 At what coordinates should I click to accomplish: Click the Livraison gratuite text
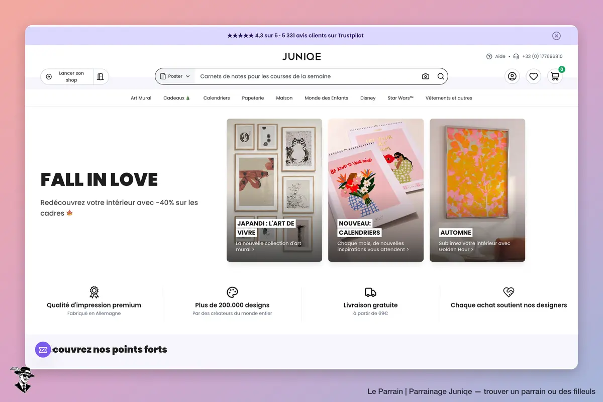point(370,305)
